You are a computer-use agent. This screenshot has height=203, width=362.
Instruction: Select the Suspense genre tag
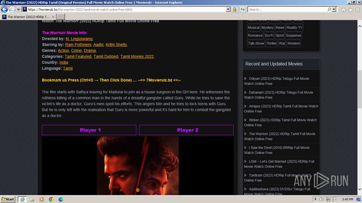(294, 36)
